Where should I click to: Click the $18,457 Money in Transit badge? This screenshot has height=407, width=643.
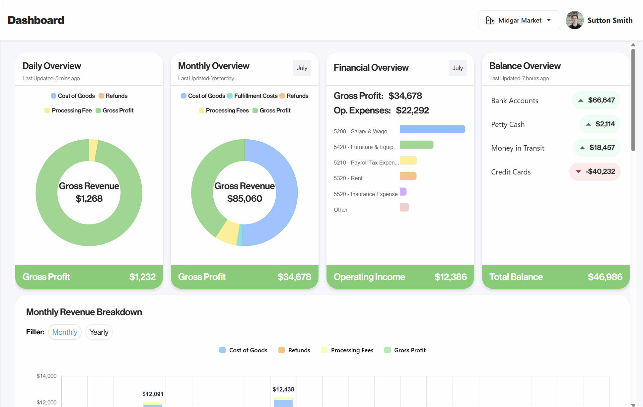coord(597,148)
